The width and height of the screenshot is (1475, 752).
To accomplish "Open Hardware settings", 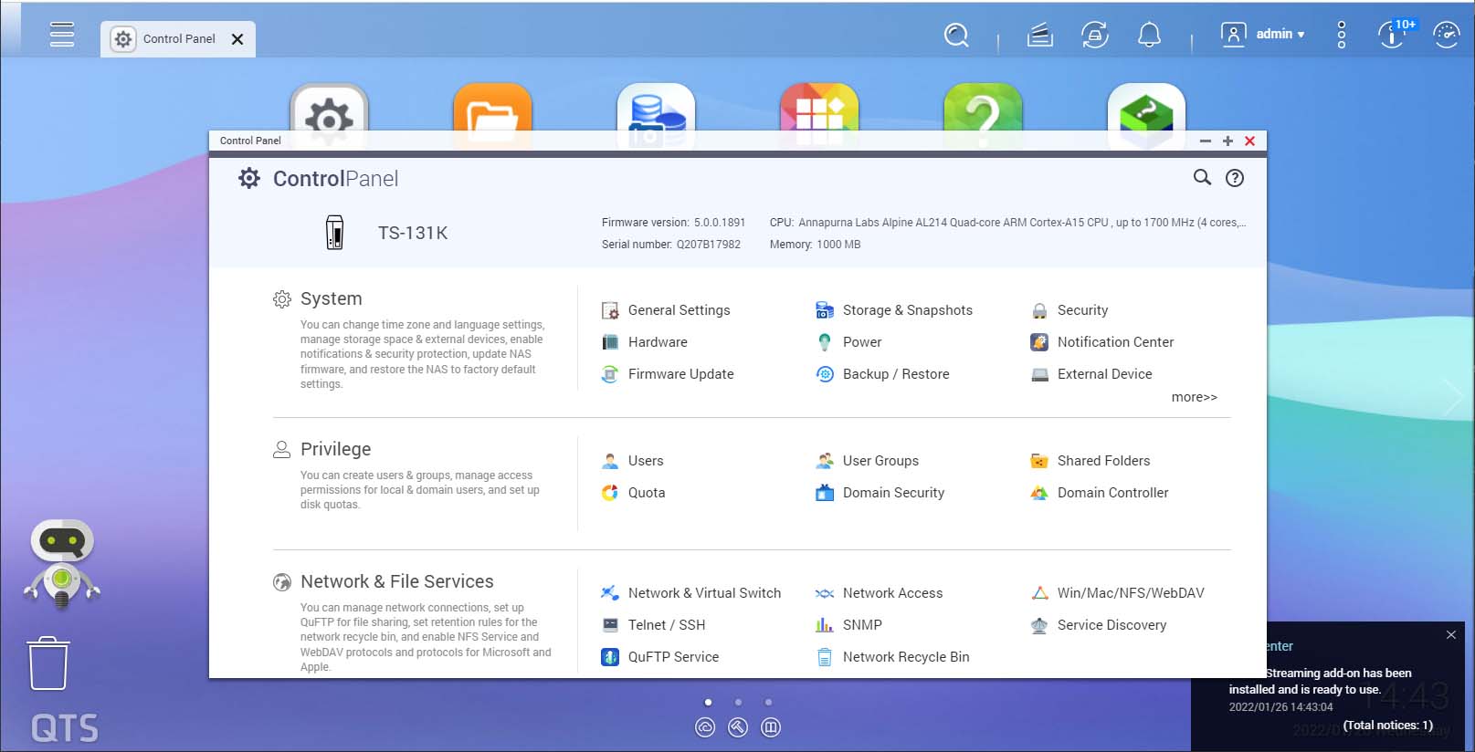I will pyautogui.click(x=644, y=342).
